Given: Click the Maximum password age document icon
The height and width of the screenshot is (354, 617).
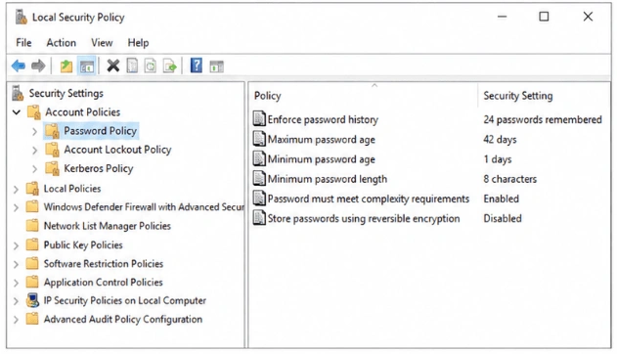Looking at the screenshot, I should point(259,139).
